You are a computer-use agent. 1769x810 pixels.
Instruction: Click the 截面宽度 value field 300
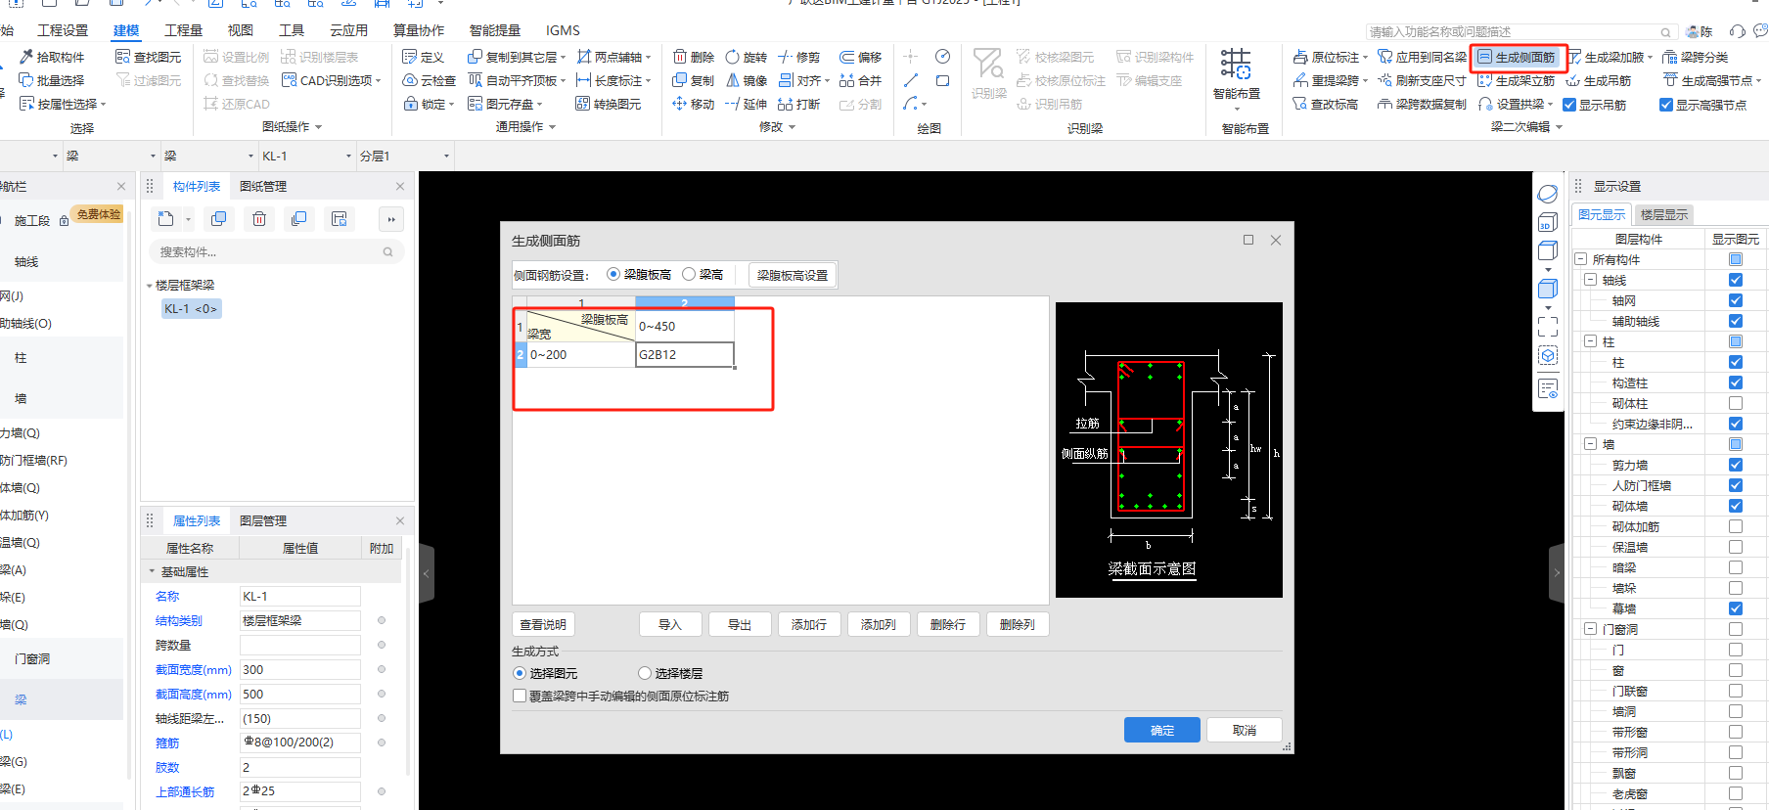tap(300, 669)
